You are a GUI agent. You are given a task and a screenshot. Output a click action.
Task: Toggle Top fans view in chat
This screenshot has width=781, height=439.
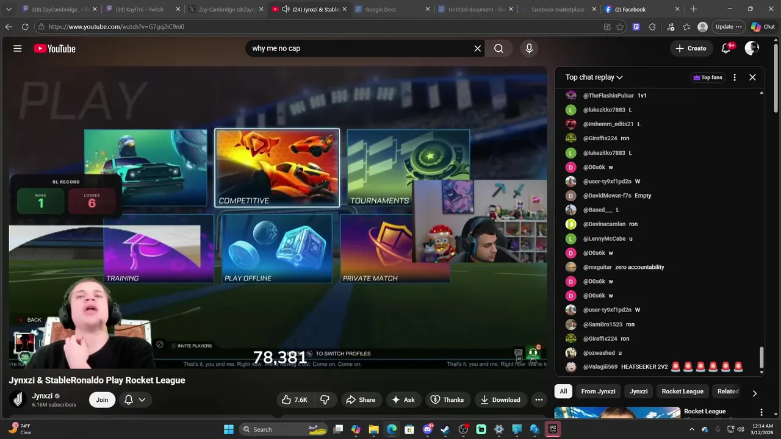[708, 77]
